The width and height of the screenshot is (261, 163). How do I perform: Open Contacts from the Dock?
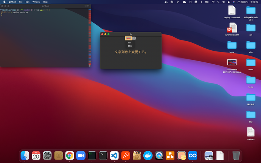[x=58, y=155]
